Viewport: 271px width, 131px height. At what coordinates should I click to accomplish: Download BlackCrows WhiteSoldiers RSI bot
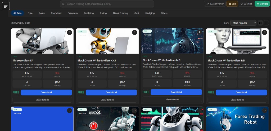pos(241,92)
